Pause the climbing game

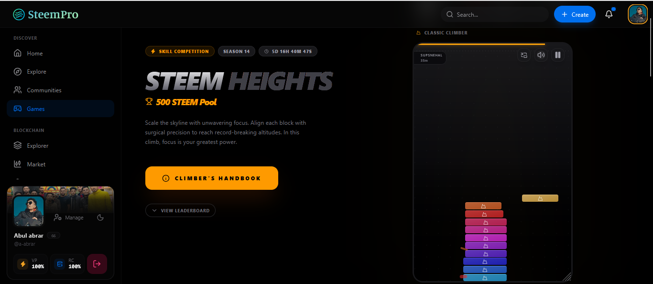click(557, 55)
